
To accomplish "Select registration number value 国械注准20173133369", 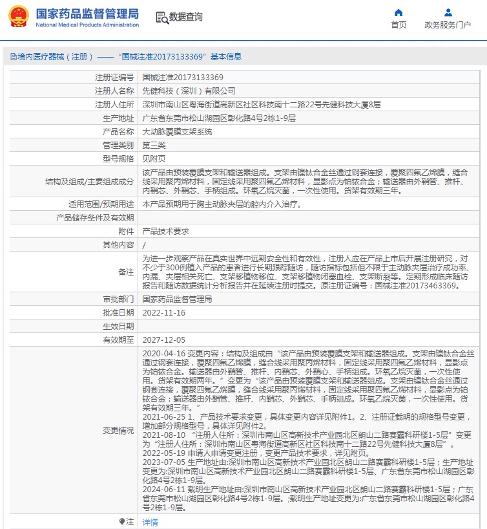I will [183, 77].
